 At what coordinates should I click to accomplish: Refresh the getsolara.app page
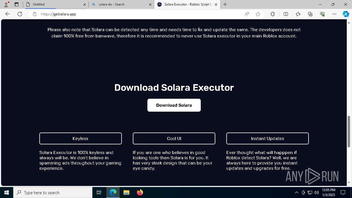click(x=20, y=14)
